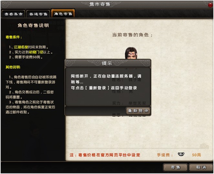The height and width of the screenshot is (174, 214).
Task: Click the cloud ornament at dialog's right corner
Action: pos(146,63)
